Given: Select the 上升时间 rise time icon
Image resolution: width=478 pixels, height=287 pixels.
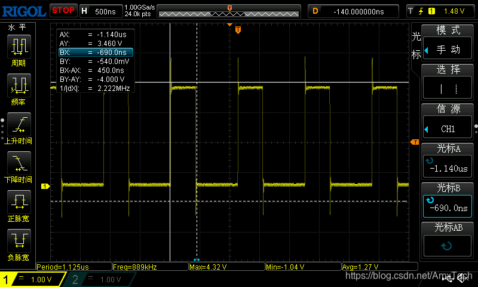Looking at the screenshot, I should click(x=19, y=124).
